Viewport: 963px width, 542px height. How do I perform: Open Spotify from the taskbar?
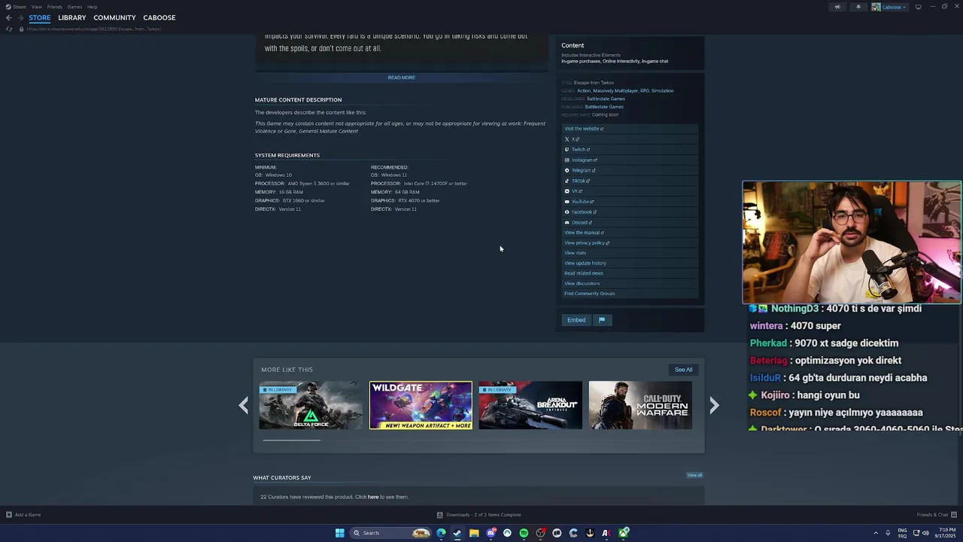point(524,533)
